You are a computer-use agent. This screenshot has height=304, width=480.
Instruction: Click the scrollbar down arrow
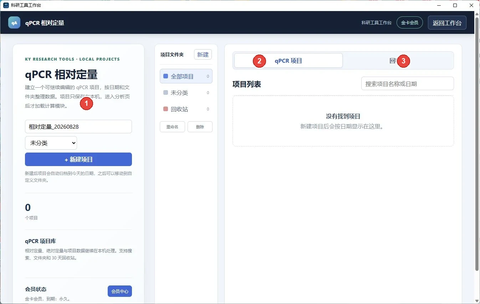(x=477, y=301)
